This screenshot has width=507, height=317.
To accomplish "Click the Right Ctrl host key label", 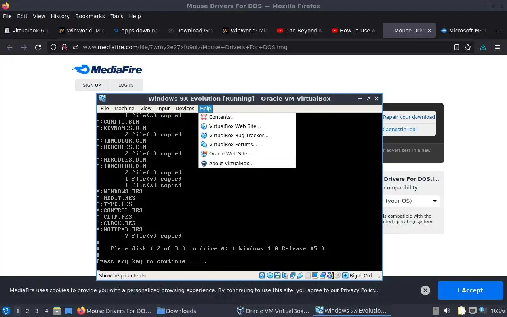I will [361, 276].
